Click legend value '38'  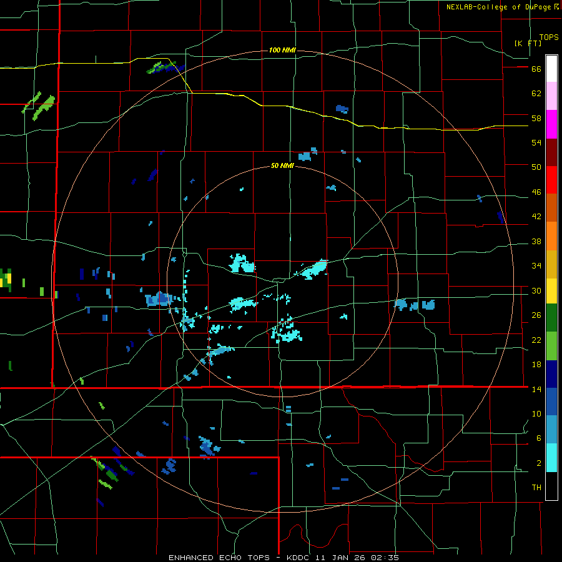tap(536, 242)
